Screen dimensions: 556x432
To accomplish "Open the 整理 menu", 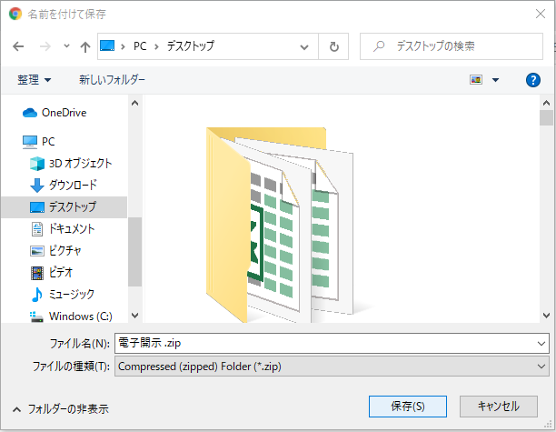I will point(35,80).
